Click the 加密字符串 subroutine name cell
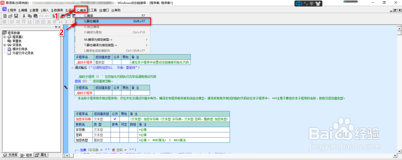Screen dimensions: 402x160 83,119
